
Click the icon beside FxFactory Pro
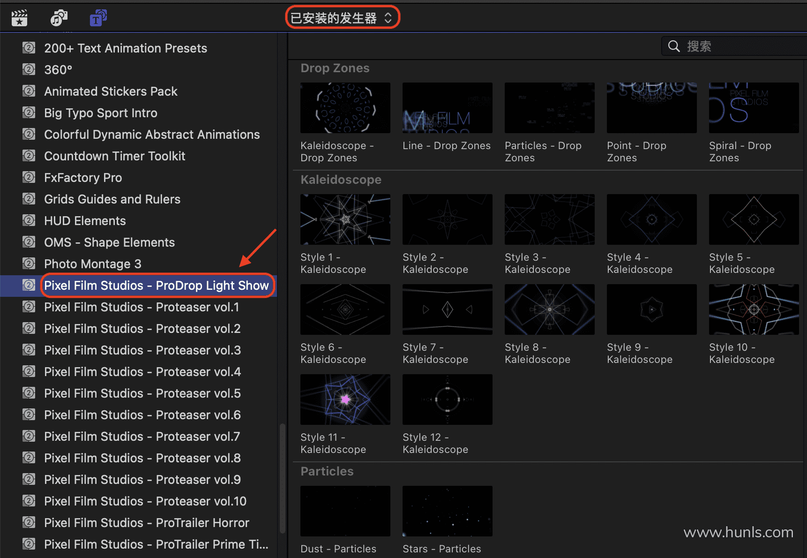point(29,177)
